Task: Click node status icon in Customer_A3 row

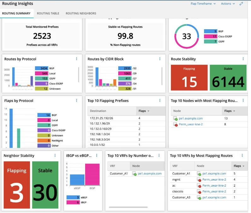Action: pyautogui.click(x=199, y=198)
